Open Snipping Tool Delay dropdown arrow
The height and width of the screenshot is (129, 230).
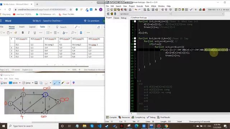coord(33,83)
